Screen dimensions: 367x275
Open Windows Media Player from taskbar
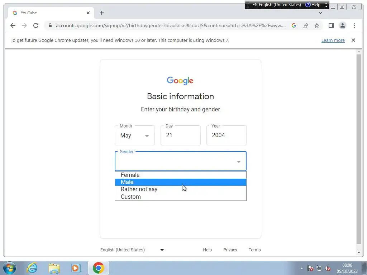point(76,268)
